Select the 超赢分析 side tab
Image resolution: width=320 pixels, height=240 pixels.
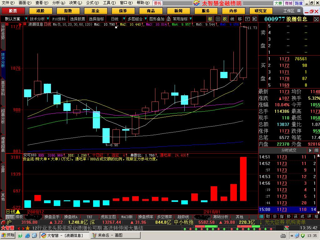[x=3, y=116]
